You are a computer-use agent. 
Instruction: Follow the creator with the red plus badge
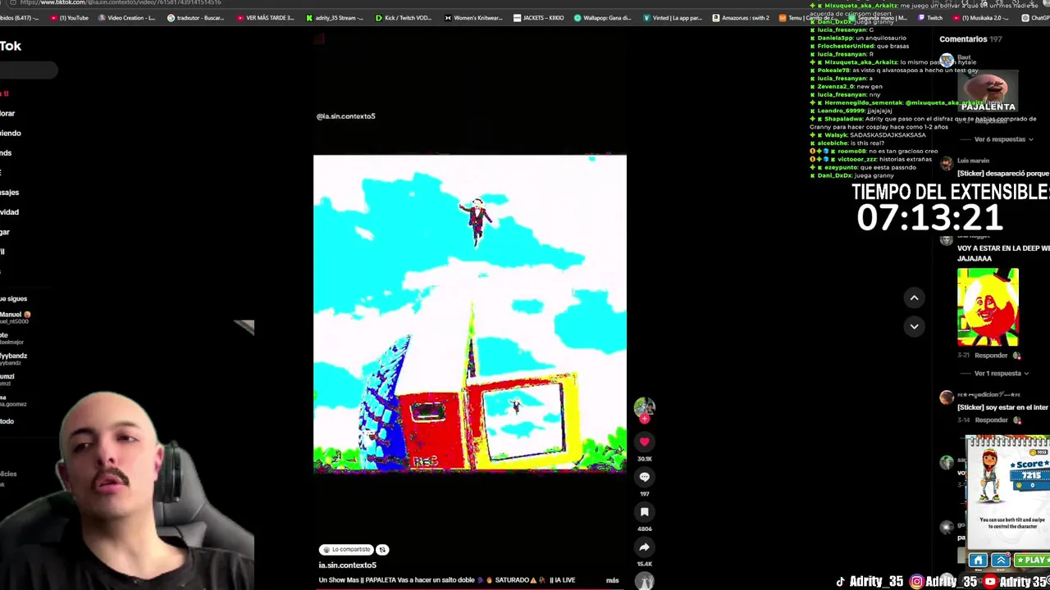point(645,419)
